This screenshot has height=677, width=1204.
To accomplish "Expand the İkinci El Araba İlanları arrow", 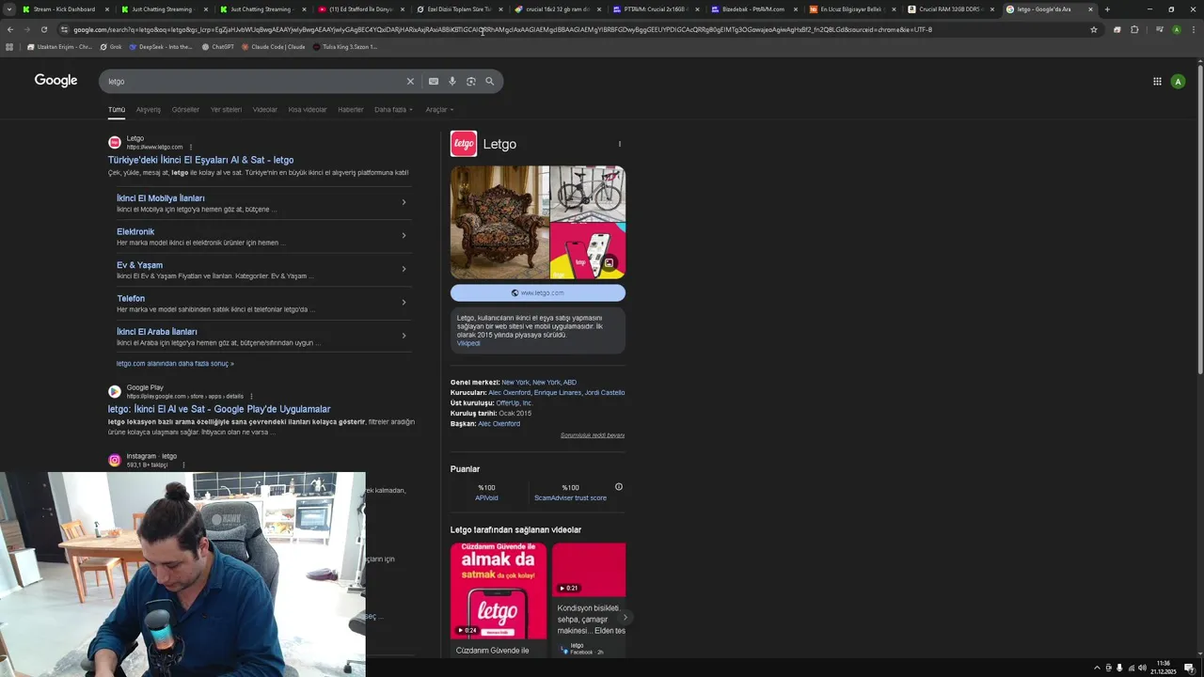I will tap(404, 336).
